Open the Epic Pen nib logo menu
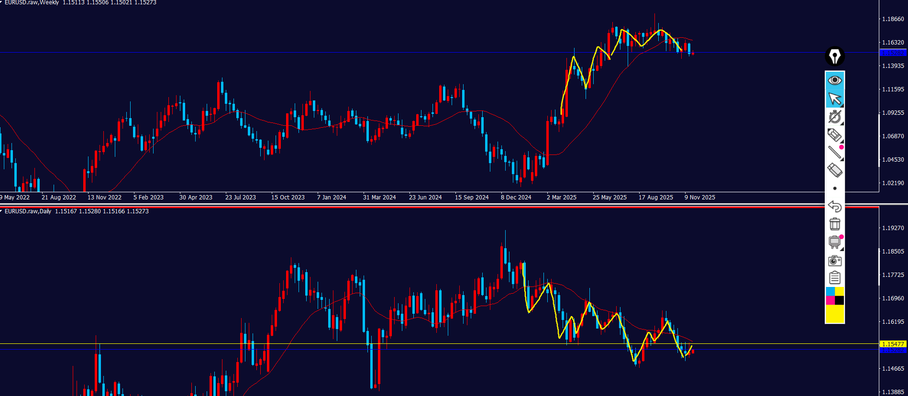Viewport: 908px width, 396px height. 835,56
